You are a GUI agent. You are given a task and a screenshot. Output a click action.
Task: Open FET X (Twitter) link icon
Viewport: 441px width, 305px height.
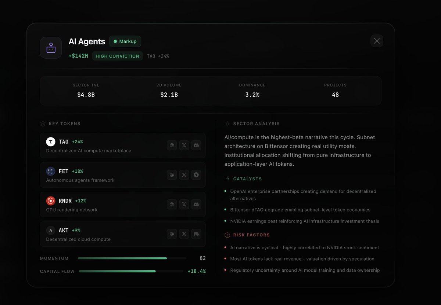coord(184,175)
